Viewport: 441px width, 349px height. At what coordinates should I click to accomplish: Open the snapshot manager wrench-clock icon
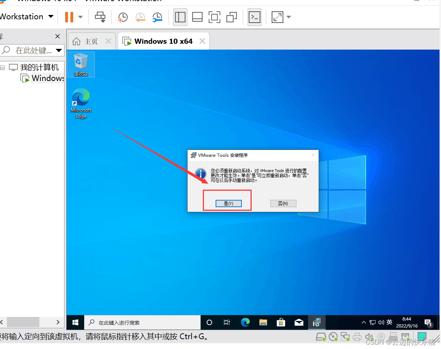click(157, 17)
